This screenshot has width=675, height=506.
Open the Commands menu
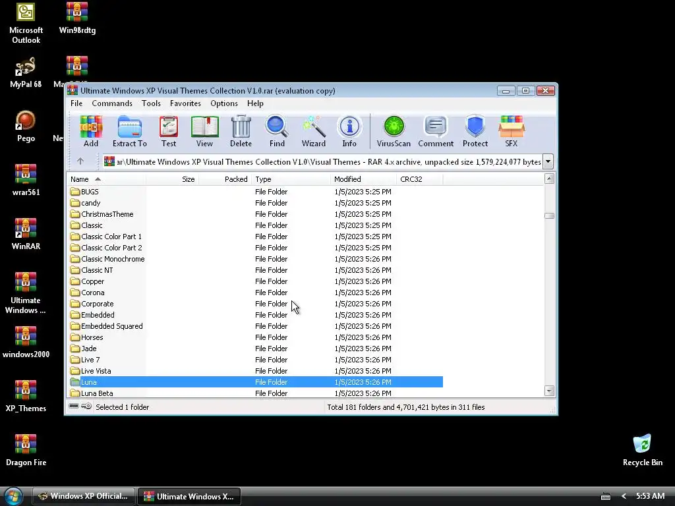pyautogui.click(x=112, y=103)
